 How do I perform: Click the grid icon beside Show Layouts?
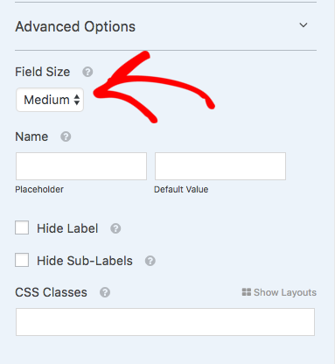(x=247, y=292)
